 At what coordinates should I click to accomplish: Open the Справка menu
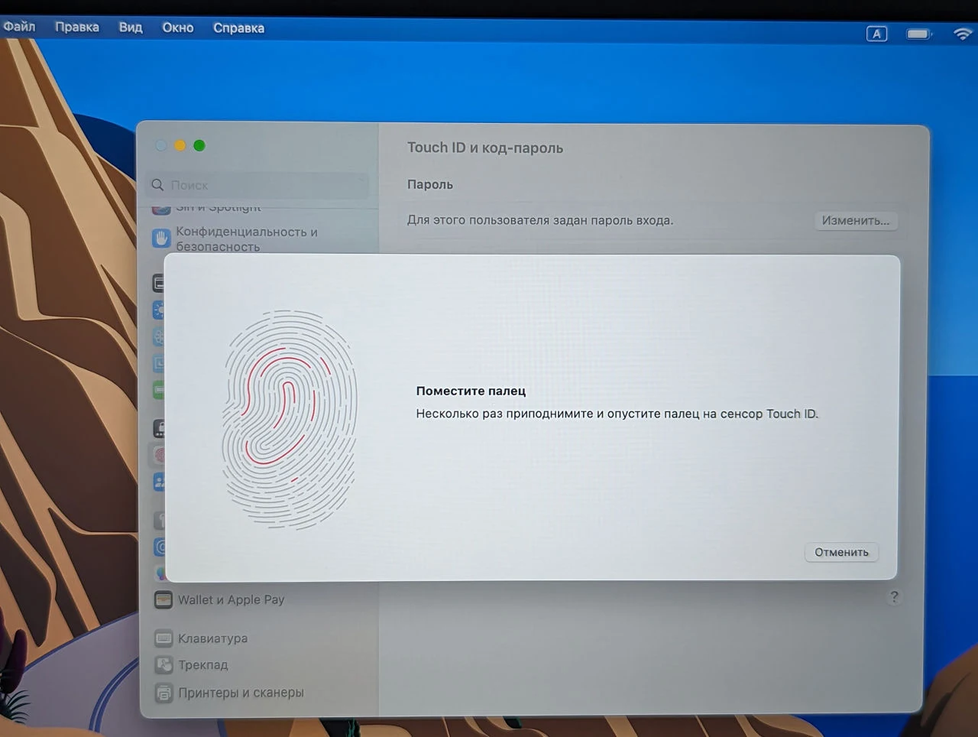238,28
